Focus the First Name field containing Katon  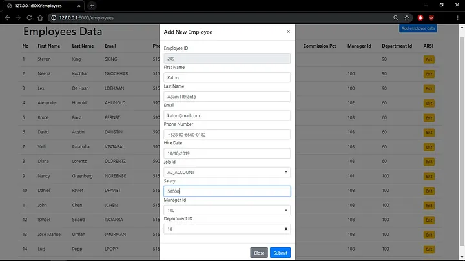pos(227,77)
